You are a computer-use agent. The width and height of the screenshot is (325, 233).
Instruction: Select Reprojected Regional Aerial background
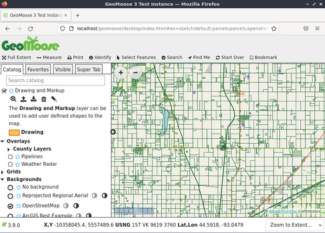[x=10, y=196]
